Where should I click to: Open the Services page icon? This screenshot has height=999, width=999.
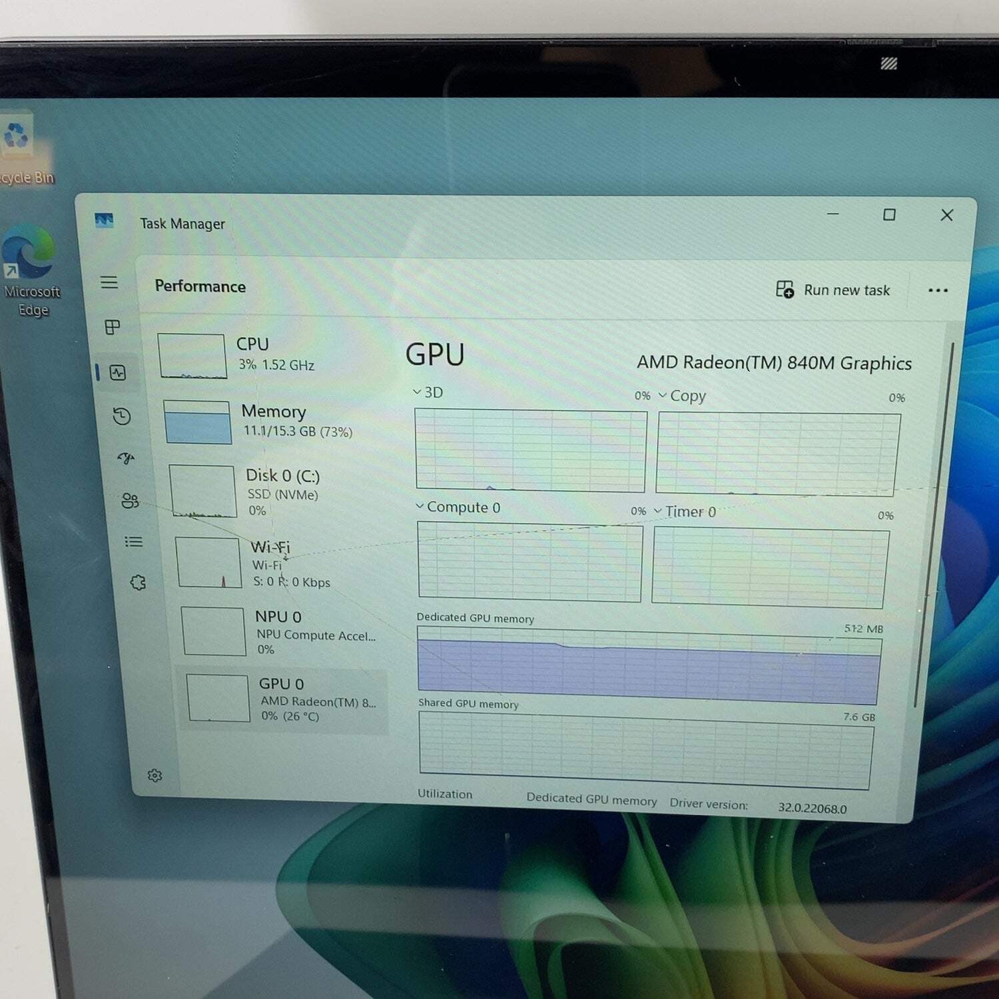coord(138,583)
